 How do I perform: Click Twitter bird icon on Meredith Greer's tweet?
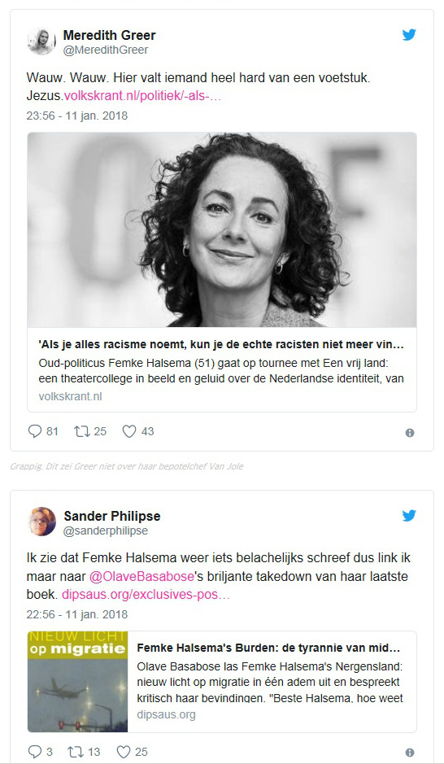(x=409, y=35)
